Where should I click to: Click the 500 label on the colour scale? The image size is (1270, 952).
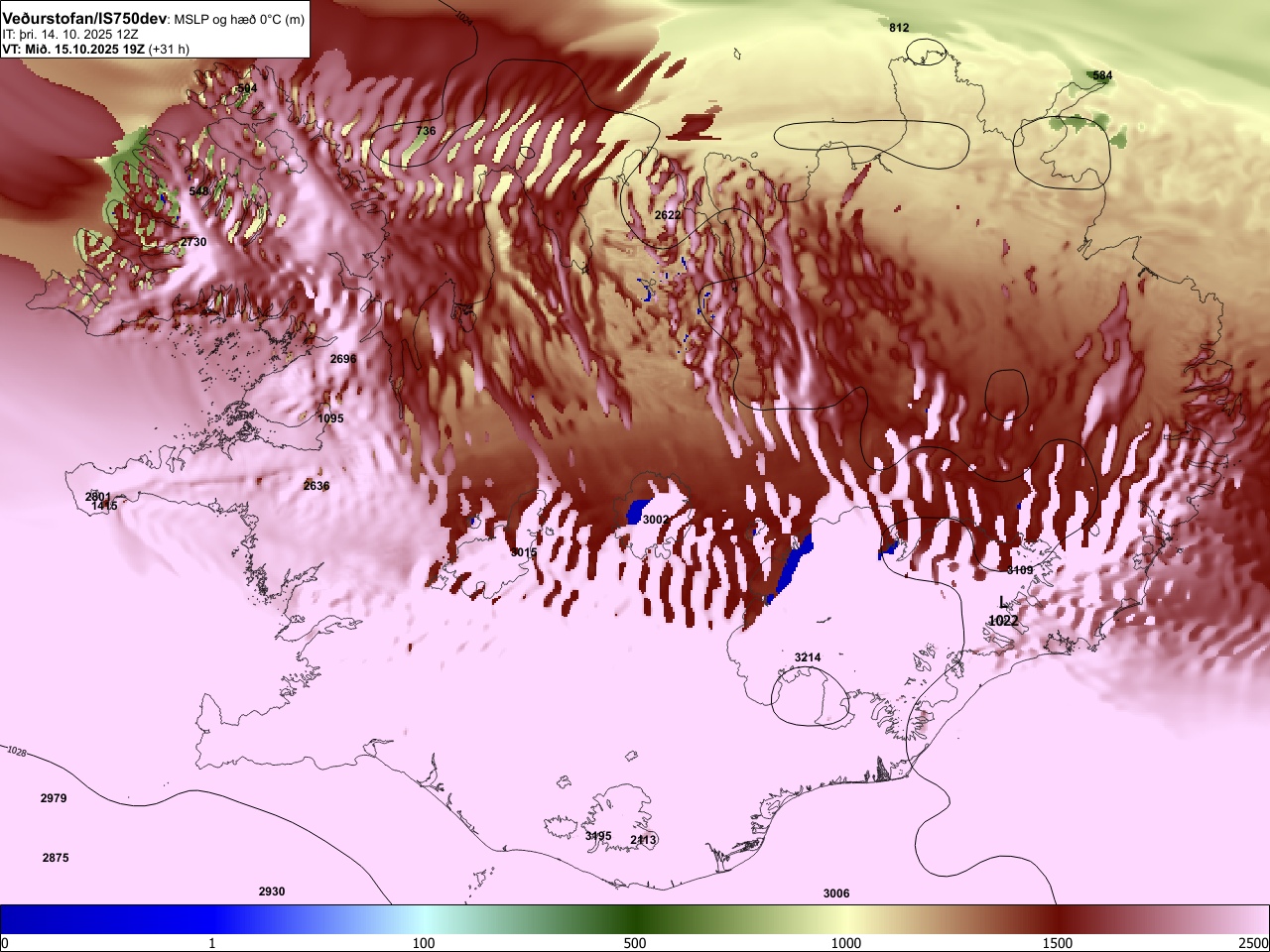pos(635,943)
